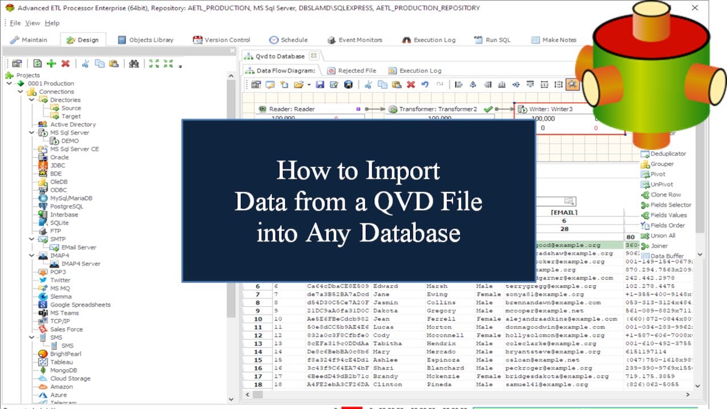Close the Qvd to Database document tab
Image resolution: width=727 pixels, height=409 pixels.
tap(313, 56)
